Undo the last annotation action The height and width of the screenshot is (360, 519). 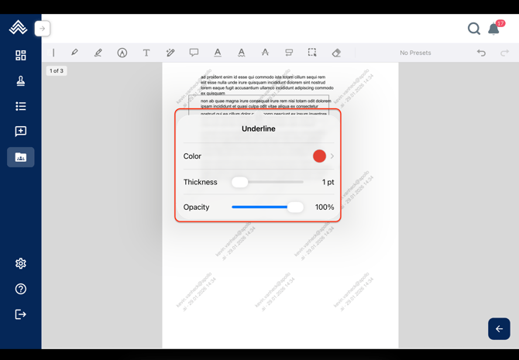pyautogui.click(x=481, y=53)
